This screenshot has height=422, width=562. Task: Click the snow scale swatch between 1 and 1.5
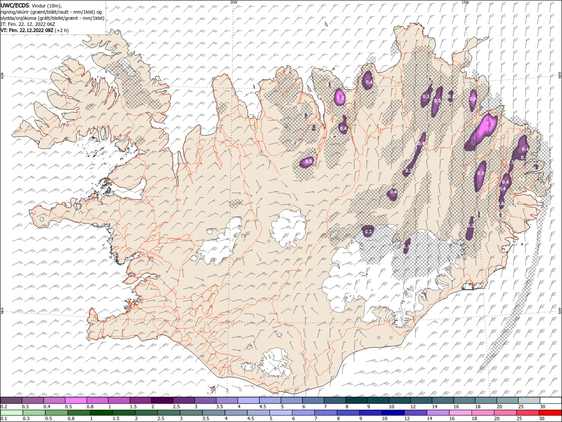click(119, 400)
